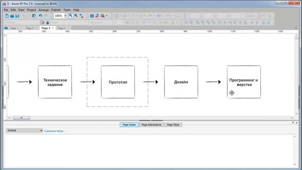Click the notes area scroll down arrow
Viewport: 302px width, 170px height.
(x=294, y=165)
